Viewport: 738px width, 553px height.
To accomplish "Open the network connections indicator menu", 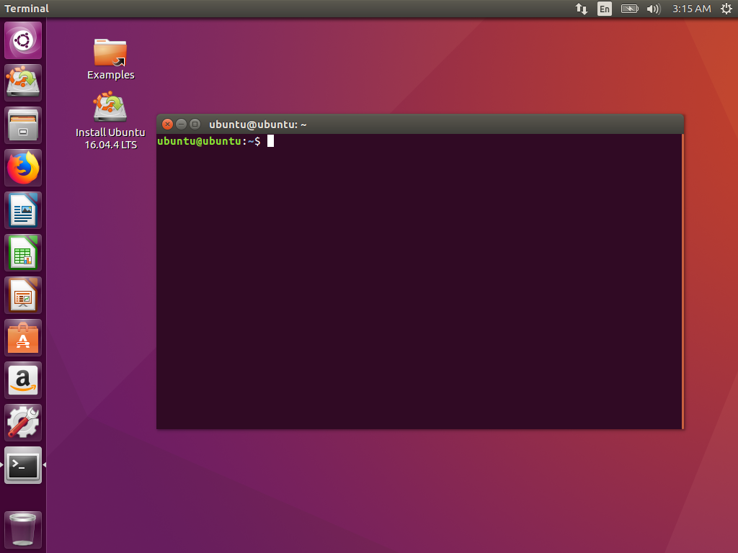I will click(x=581, y=9).
